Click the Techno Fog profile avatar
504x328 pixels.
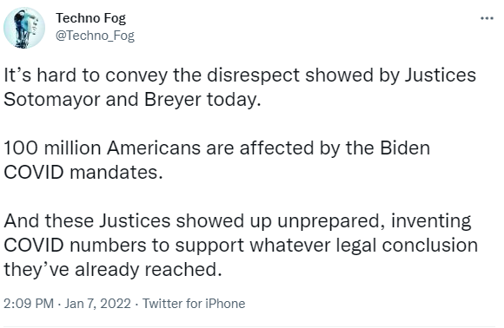coord(24,28)
